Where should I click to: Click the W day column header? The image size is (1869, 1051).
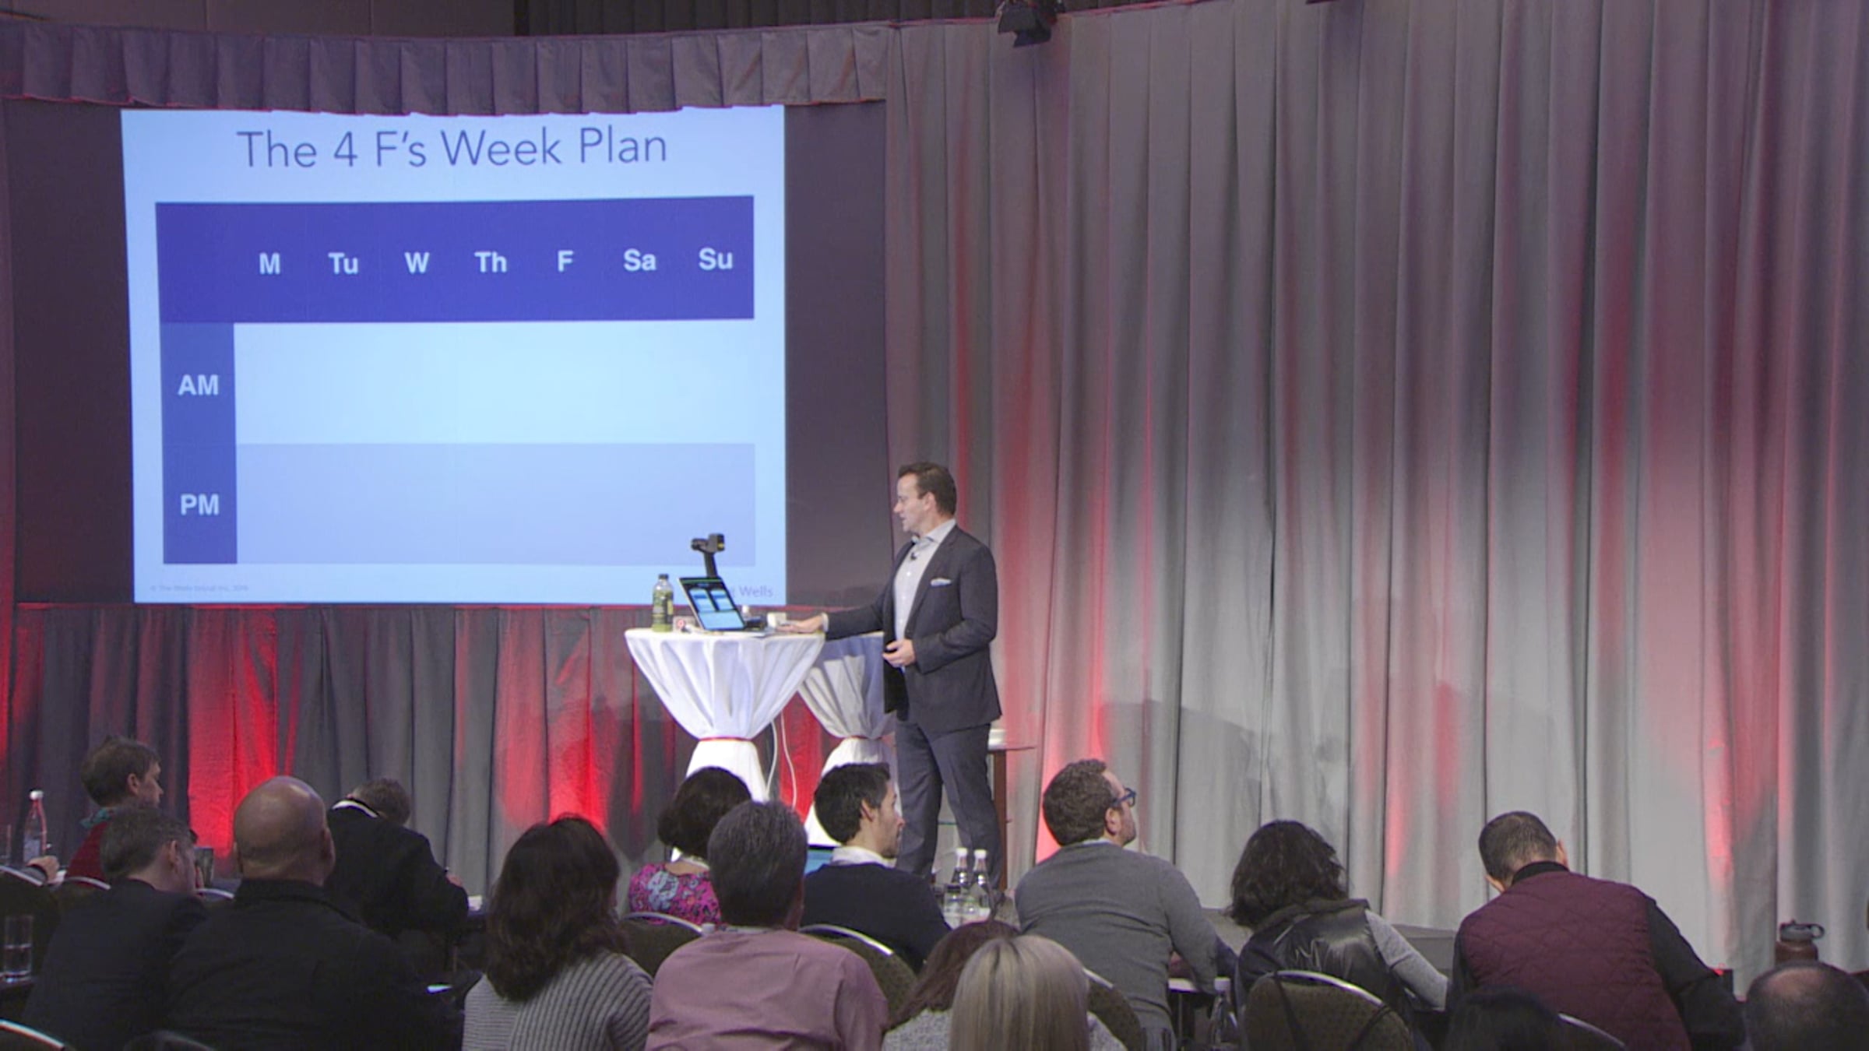point(417,263)
